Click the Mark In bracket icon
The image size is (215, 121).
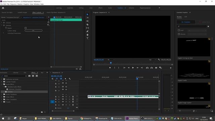(x=115, y=68)
